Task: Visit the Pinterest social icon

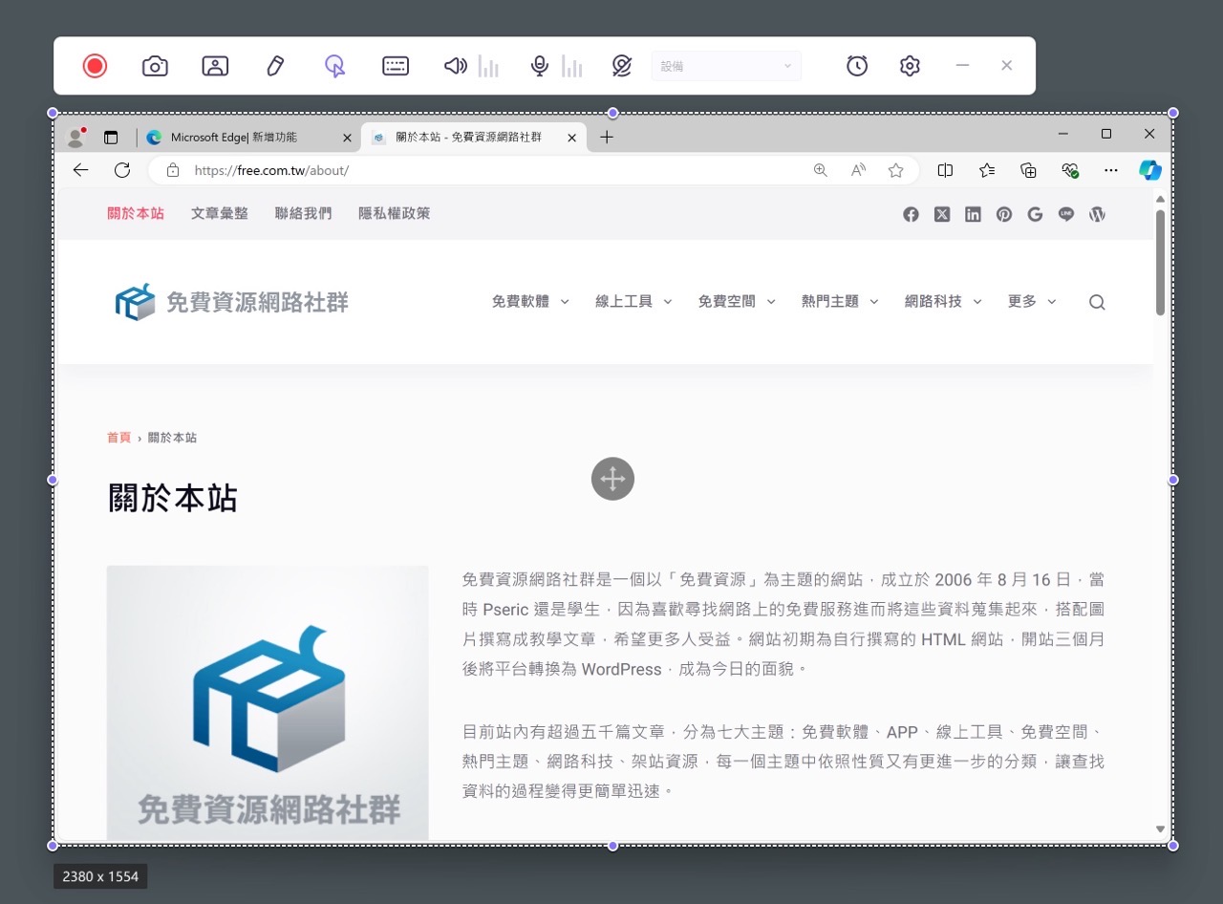Action: tap(1004, 214)
